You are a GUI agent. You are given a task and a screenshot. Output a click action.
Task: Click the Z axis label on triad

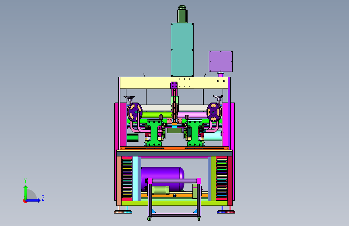click(43, 198)
